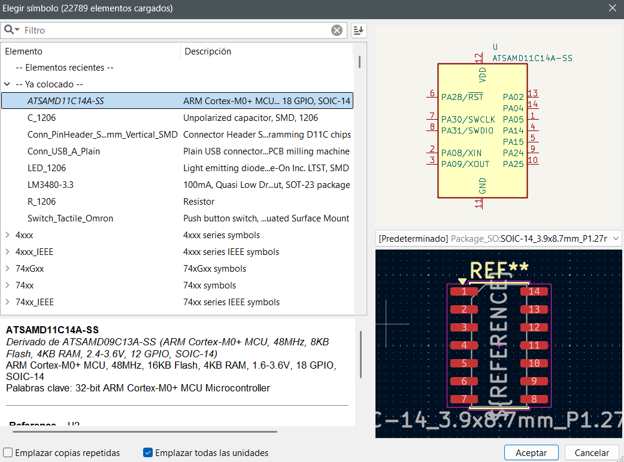Collapse the Ya colocado group
The image size is (624, 462).
point(7,84)
